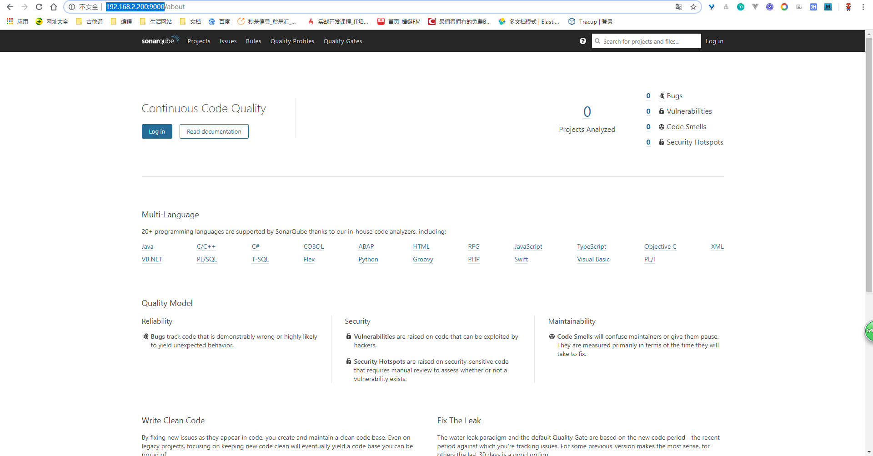Open the Python language link

tap(368, 259)
